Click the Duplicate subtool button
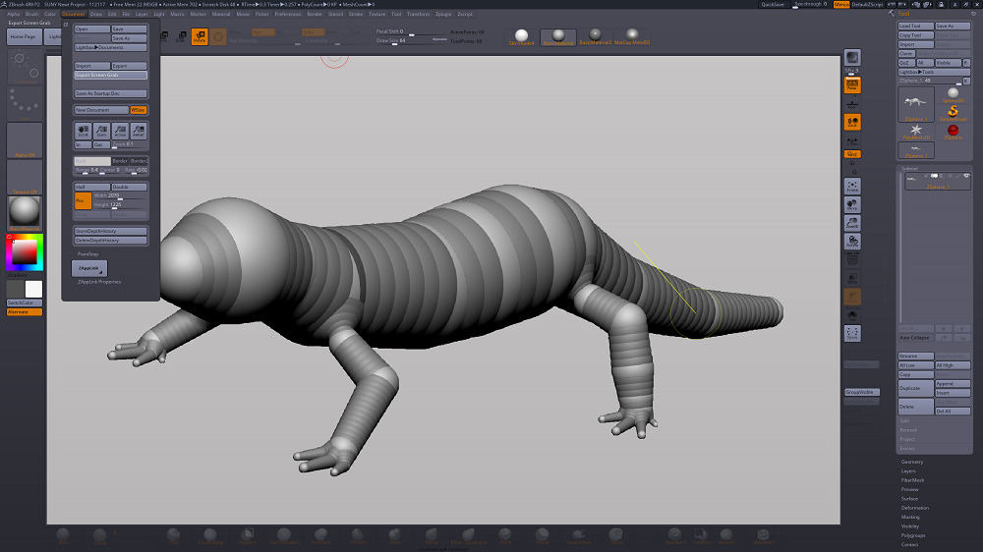Screen dimensions: 983x552 click(916, 388)
